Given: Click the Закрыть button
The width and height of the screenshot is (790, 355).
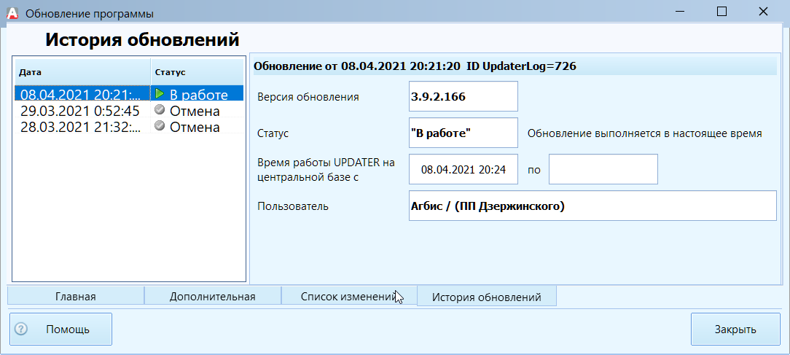Looking at the screenshot, I should (735, 329).
